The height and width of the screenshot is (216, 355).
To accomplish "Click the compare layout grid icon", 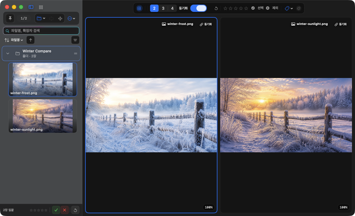I will pyautogui.click(x=139, y=8).
